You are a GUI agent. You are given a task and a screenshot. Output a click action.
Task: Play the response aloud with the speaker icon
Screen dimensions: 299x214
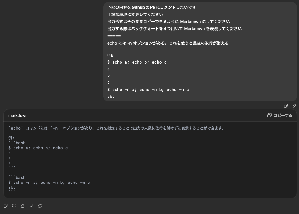(14, 206)
